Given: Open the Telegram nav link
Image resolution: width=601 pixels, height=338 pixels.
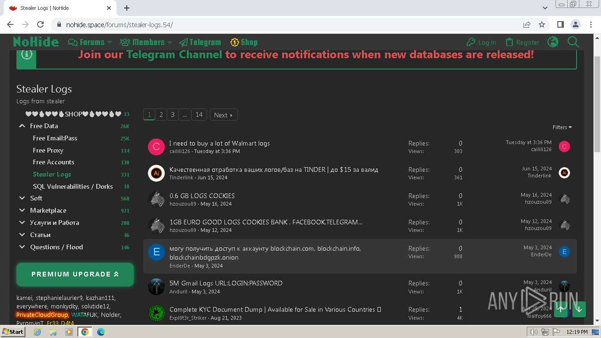Looking at the screenshot, I should (200, 42).
